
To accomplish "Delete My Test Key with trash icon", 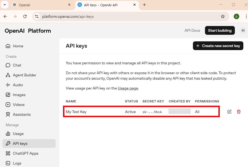I will [x=239, y=112].
